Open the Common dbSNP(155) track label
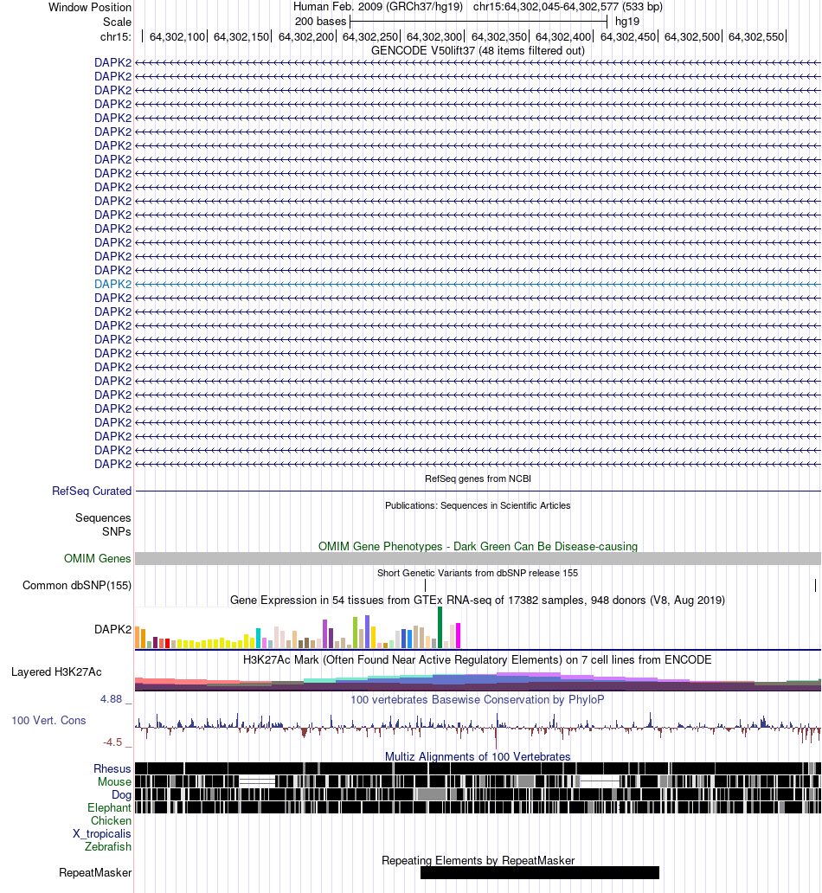The image size is (822, 893). 77,586
